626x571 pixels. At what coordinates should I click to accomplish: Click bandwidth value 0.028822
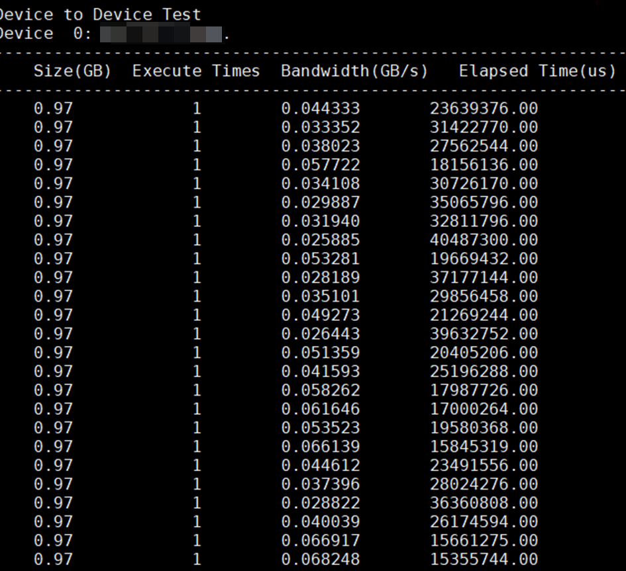pyautogui.click(x=321, y=503)
